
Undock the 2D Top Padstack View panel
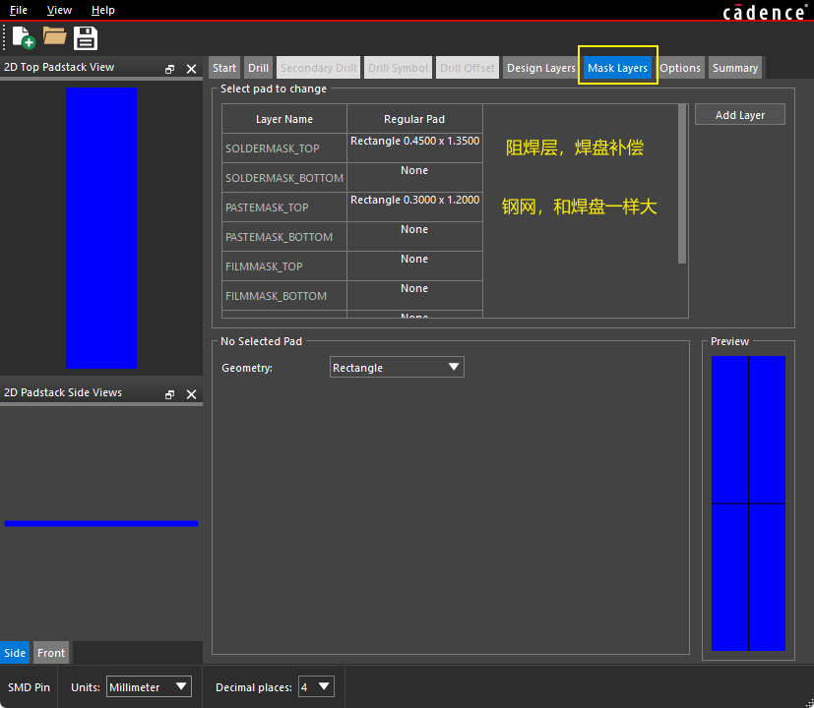tap(170, 69)
